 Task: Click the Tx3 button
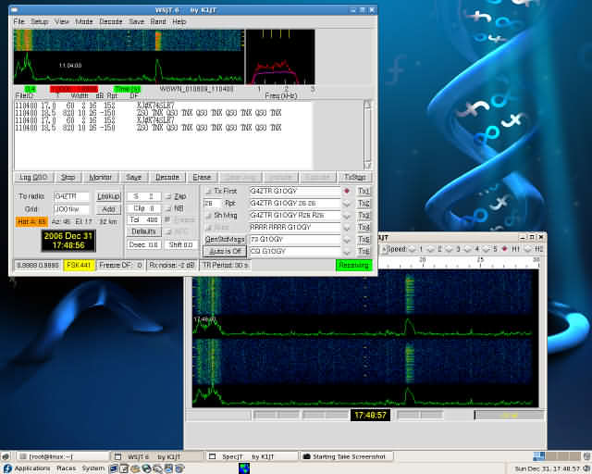[x=364, y=216]
